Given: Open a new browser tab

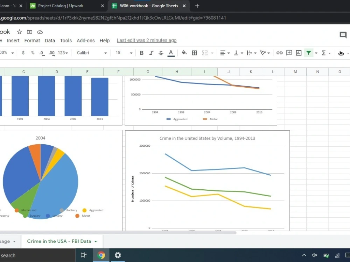Looking at the screenshot, I should click(x=197, y=6).
